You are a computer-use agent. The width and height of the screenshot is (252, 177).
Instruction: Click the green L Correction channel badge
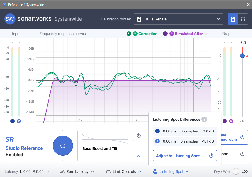click(129, 34)
